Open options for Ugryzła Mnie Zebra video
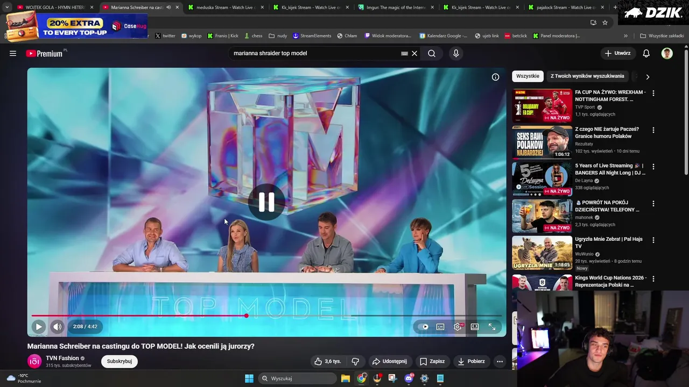The height and width of the screenshot is (387, 689). pos(653,240)
